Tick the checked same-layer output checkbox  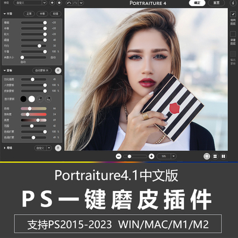233,14
